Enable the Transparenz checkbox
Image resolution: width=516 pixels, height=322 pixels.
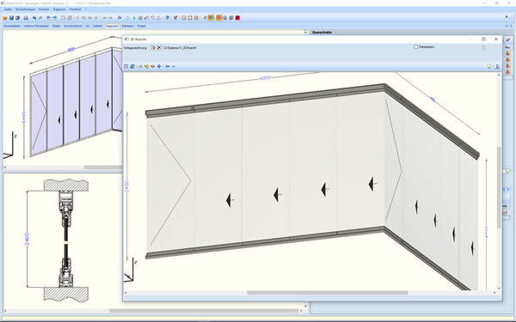(x=415, y=47)
